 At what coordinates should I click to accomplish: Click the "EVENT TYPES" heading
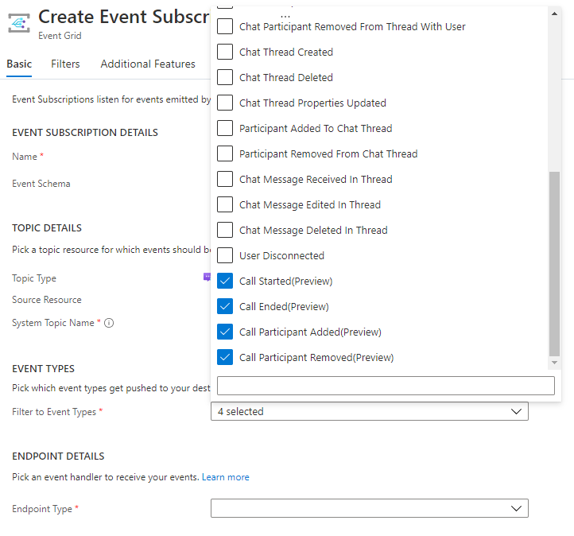click(43, 369)
